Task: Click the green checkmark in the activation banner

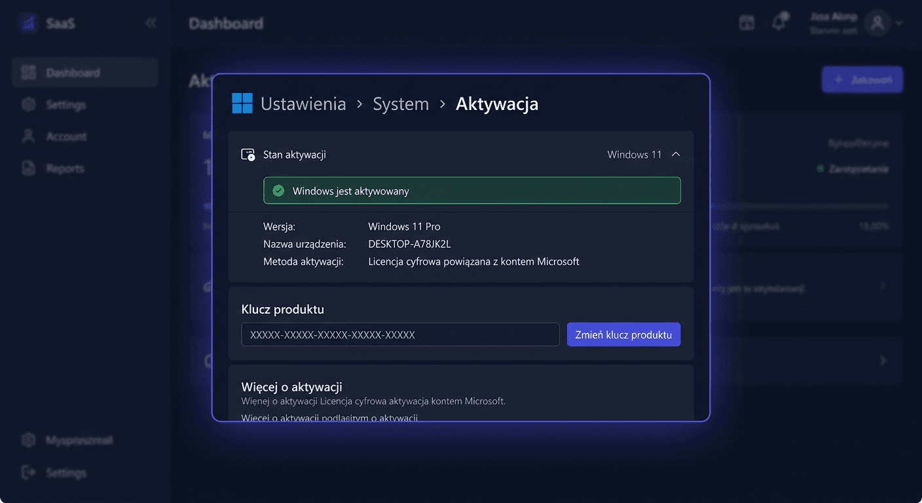Action: pos(278,191)
